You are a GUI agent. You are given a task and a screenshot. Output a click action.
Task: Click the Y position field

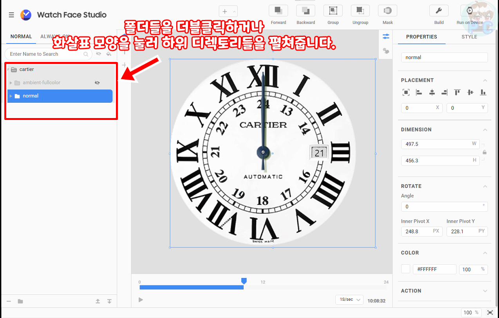click(x=467, y=108)
